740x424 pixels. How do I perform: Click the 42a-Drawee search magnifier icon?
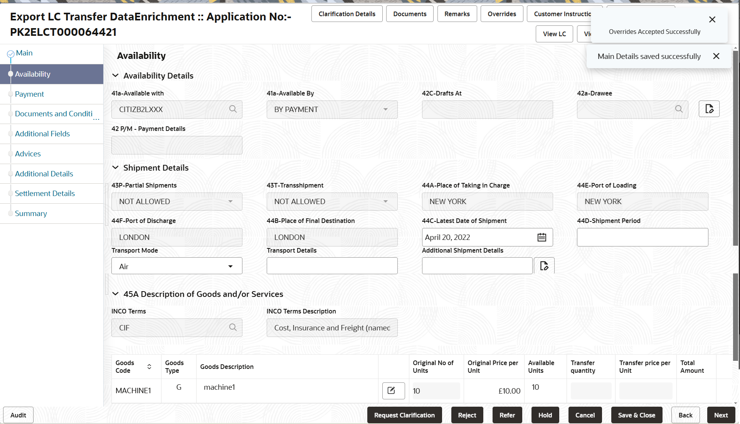679,109
